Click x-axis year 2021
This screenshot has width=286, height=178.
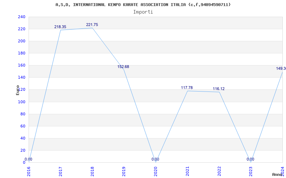187,171
